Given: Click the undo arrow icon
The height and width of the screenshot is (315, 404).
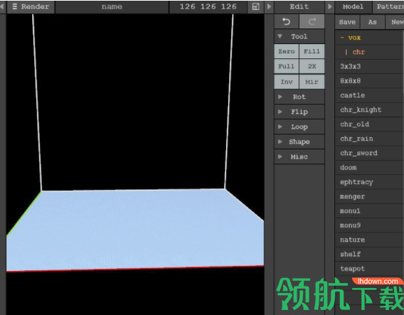Looking at the screenshot, I should coord(286,21).
